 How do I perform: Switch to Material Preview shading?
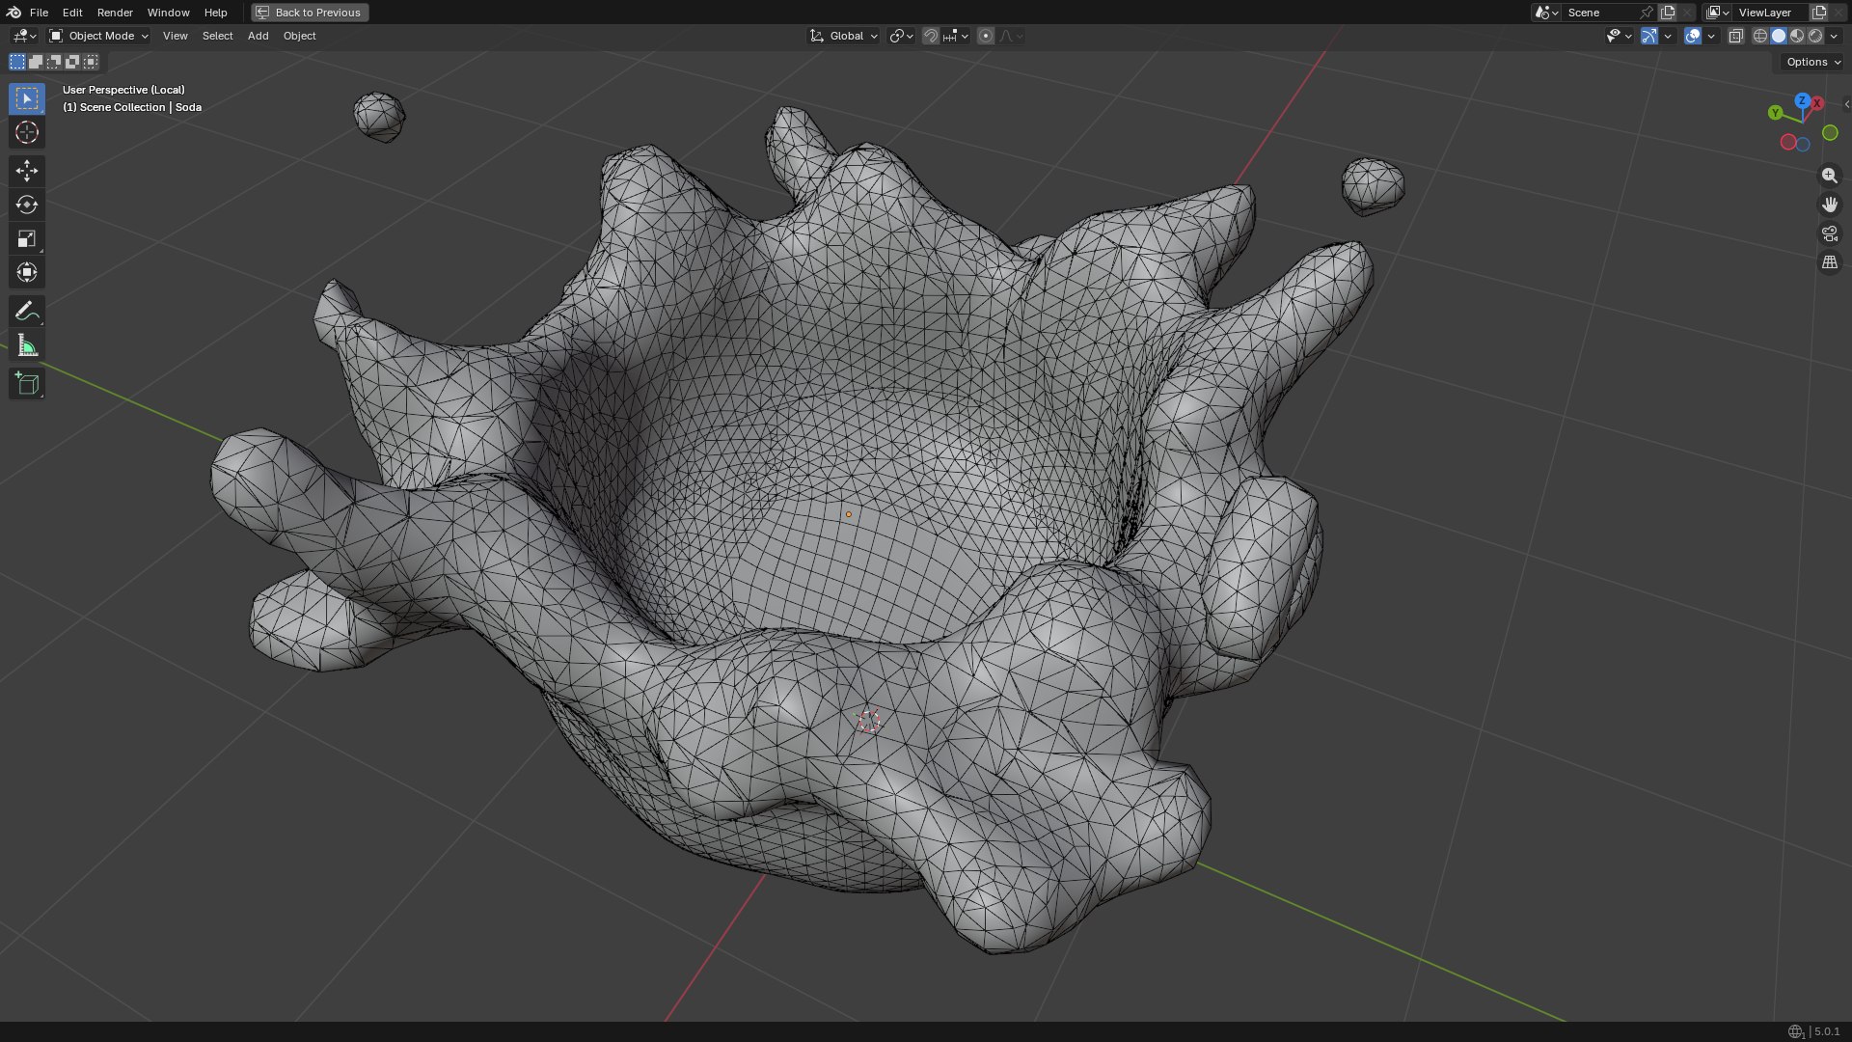(x=1797, y=36)
